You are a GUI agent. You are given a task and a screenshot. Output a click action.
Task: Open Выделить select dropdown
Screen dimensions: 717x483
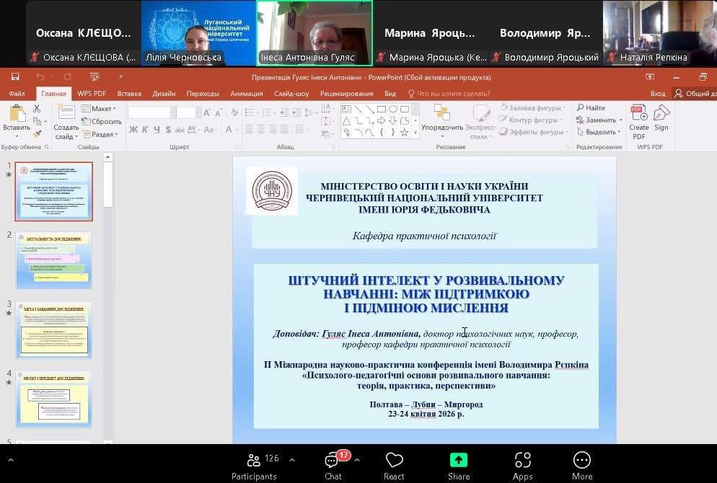coord(599,132)
